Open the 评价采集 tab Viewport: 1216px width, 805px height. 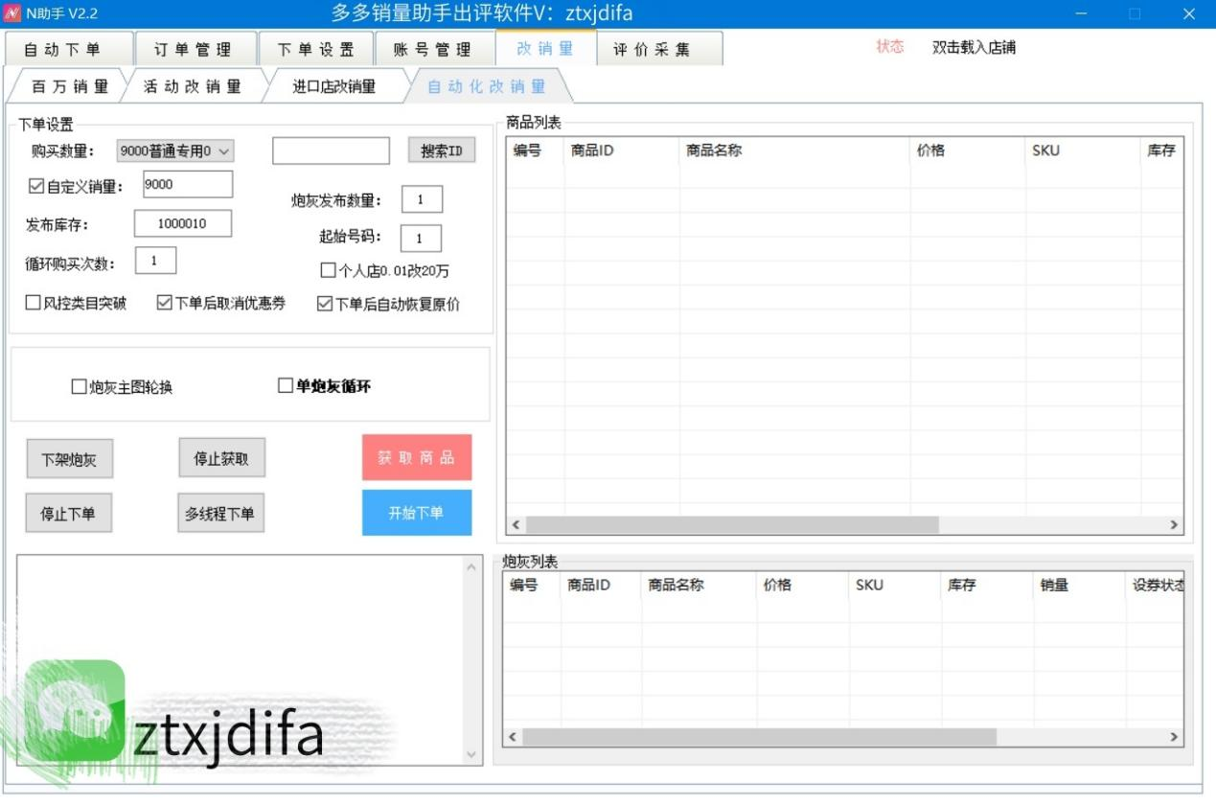point(652,50)
